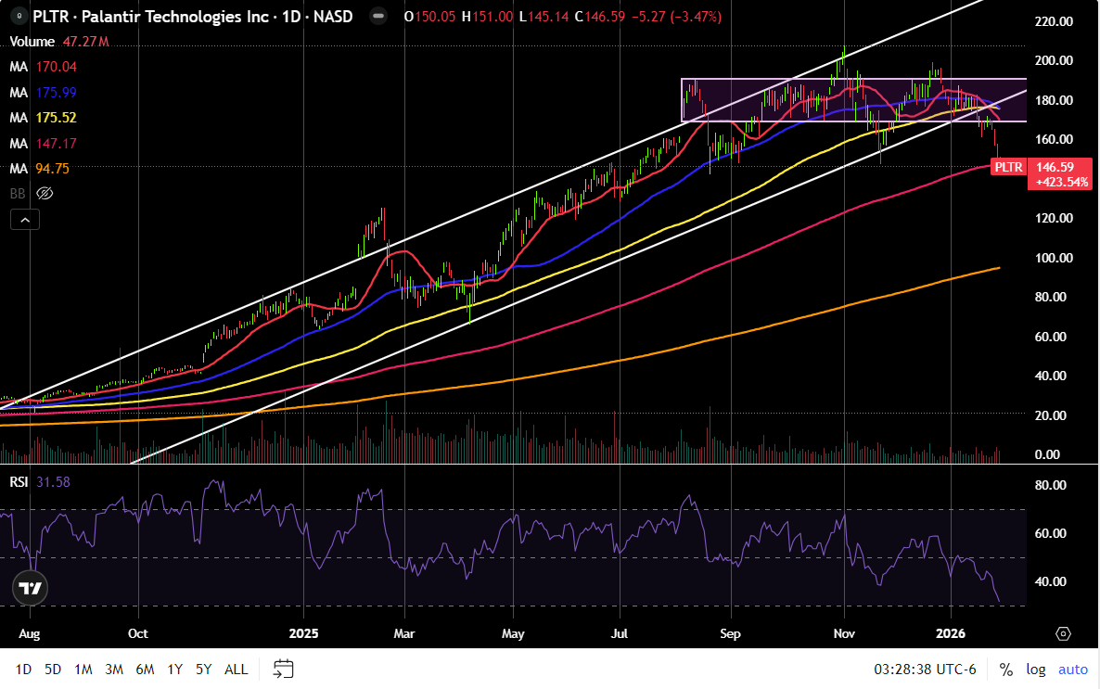The image size is (1100, 689).
Task: Open the go-to-date calendar icon
Action: (x=284, y=670)
